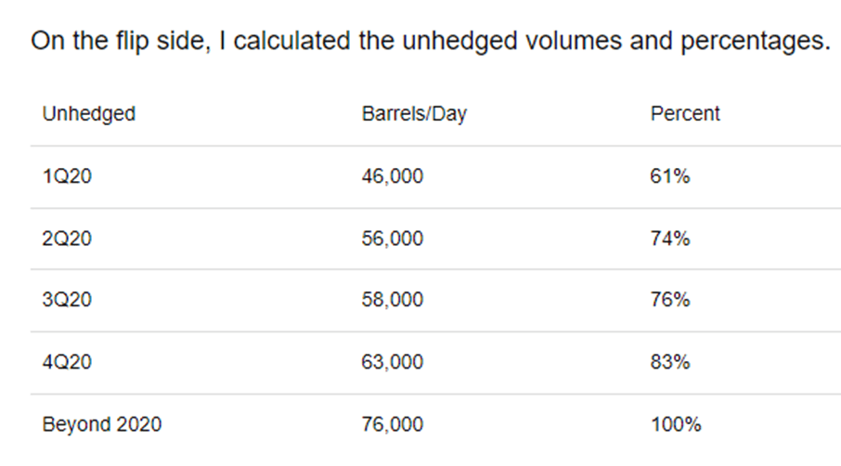Click the Percent column header
This screenshot has height=466, width=841.
coord(685,114)
